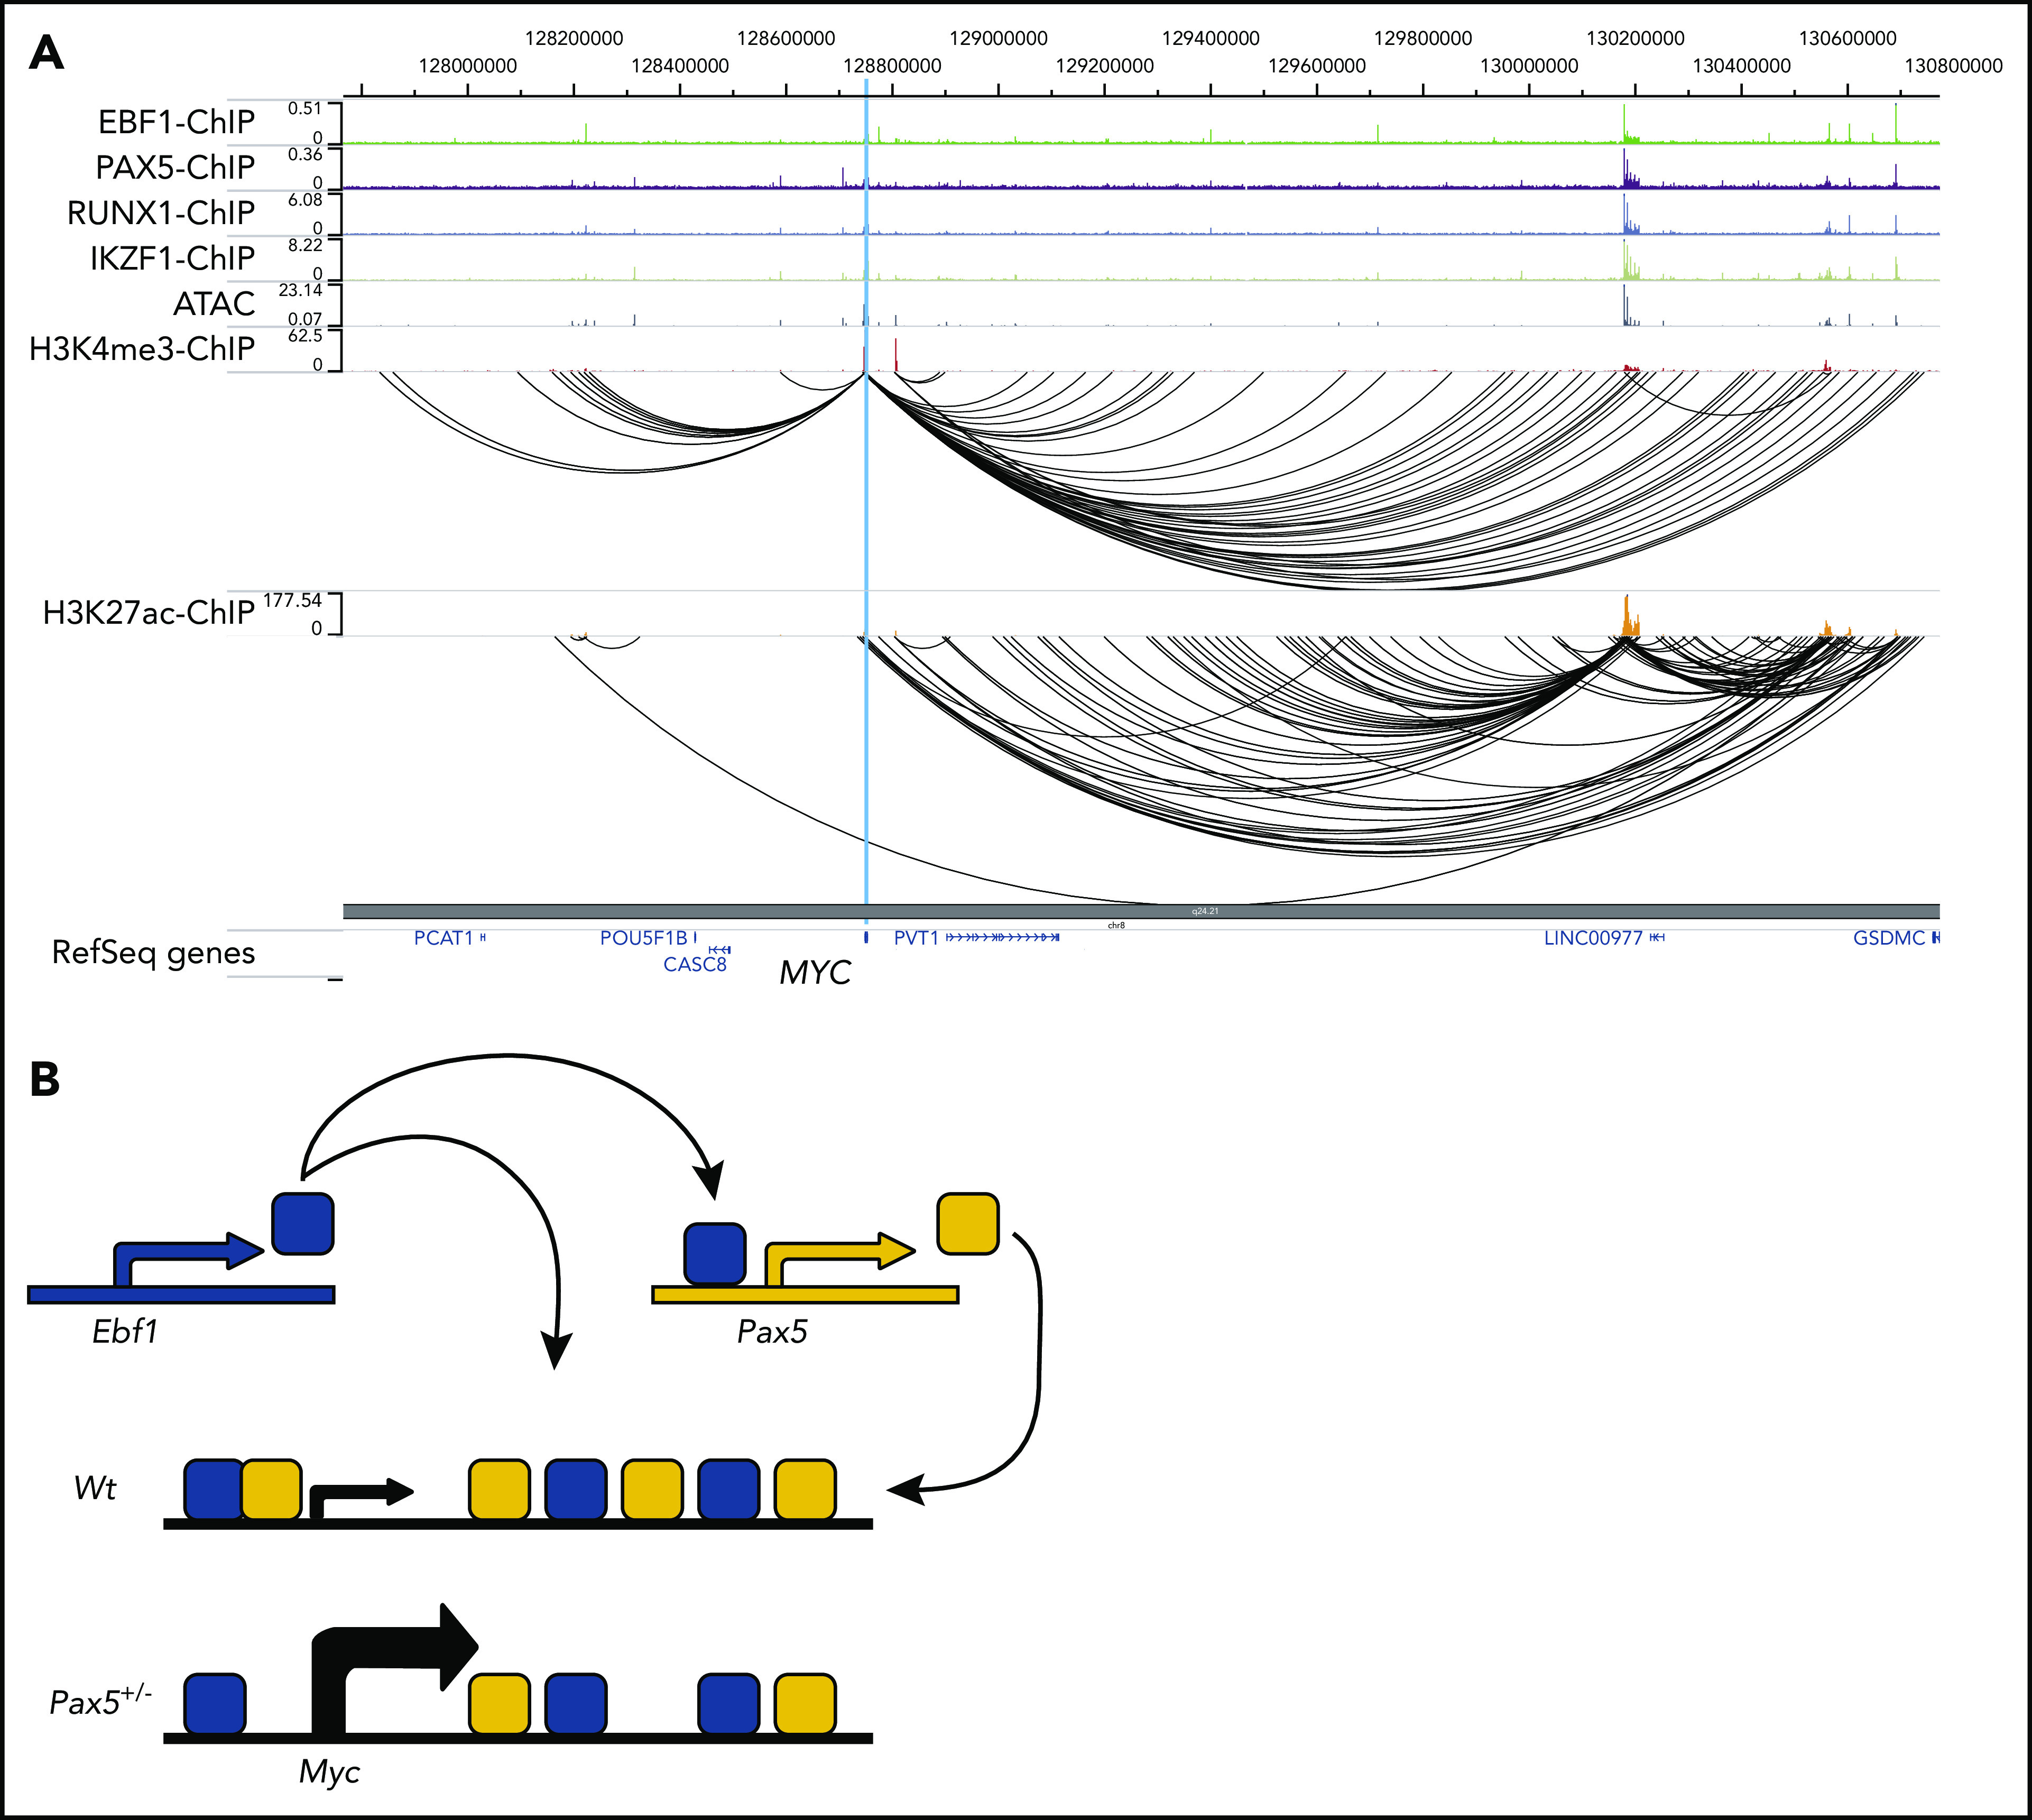The width and height of the screenshot is (2032, 1820).
Task: Click the leftmost blue square in Wt row
Action: pyautogui.click(x=214, y=1490)
